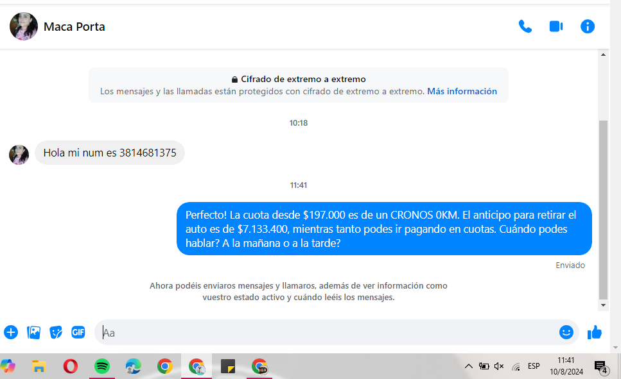Open Maca Porta's profile picture in header
621x379 pixels.
coord(24,26)
